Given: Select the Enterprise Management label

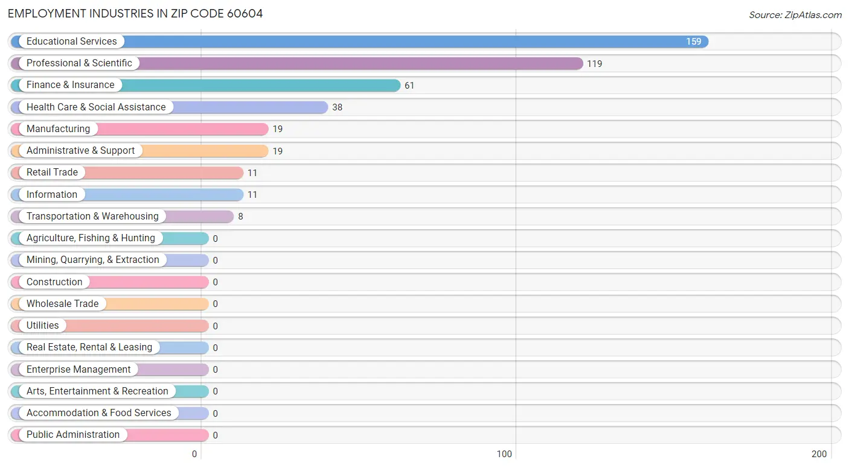Looking at the screenshot, I should (x=78, y=370).
